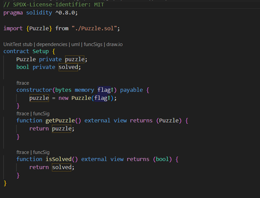
Task: Click funcSig lens above isSolved function
Action: click(x=41, y=152)
